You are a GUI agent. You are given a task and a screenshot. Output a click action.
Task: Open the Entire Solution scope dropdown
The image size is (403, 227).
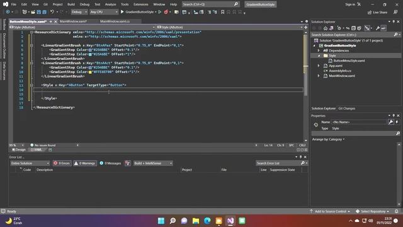coord(30,163)
